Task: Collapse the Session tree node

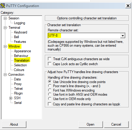Action: pyautogui.click(x=5, y=18)
